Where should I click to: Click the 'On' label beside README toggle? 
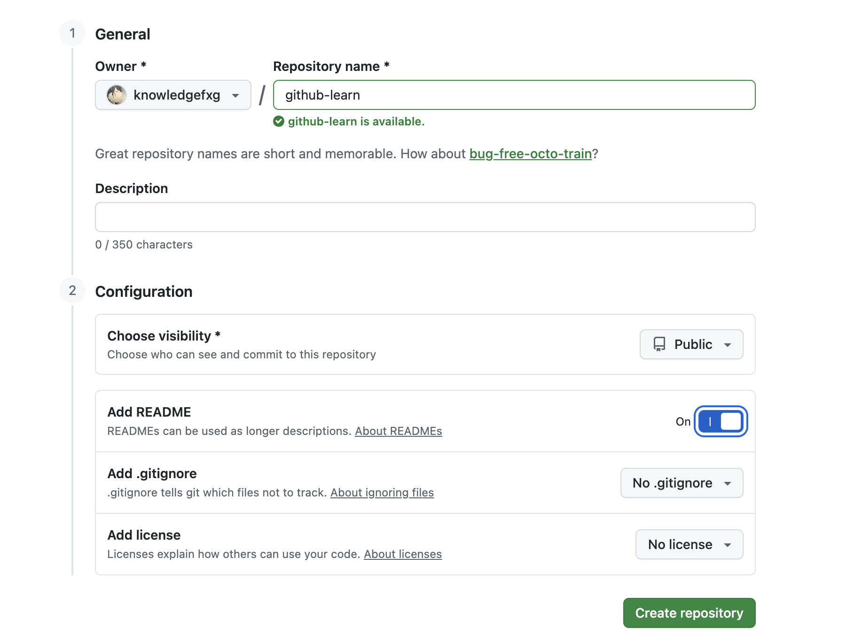pyautogui.click(x=683, y=422)
